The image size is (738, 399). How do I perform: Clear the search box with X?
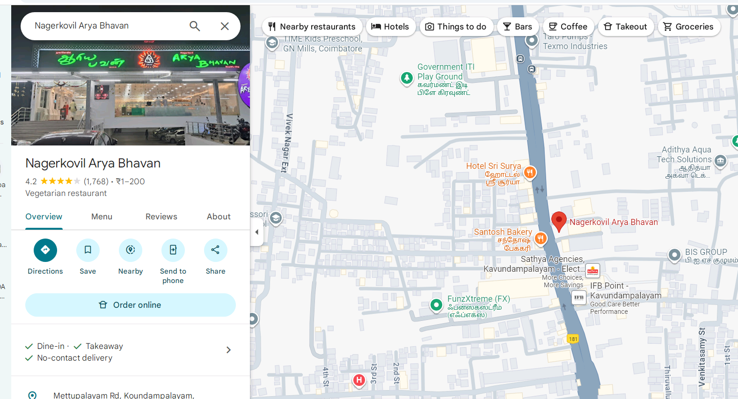[225, 26]
